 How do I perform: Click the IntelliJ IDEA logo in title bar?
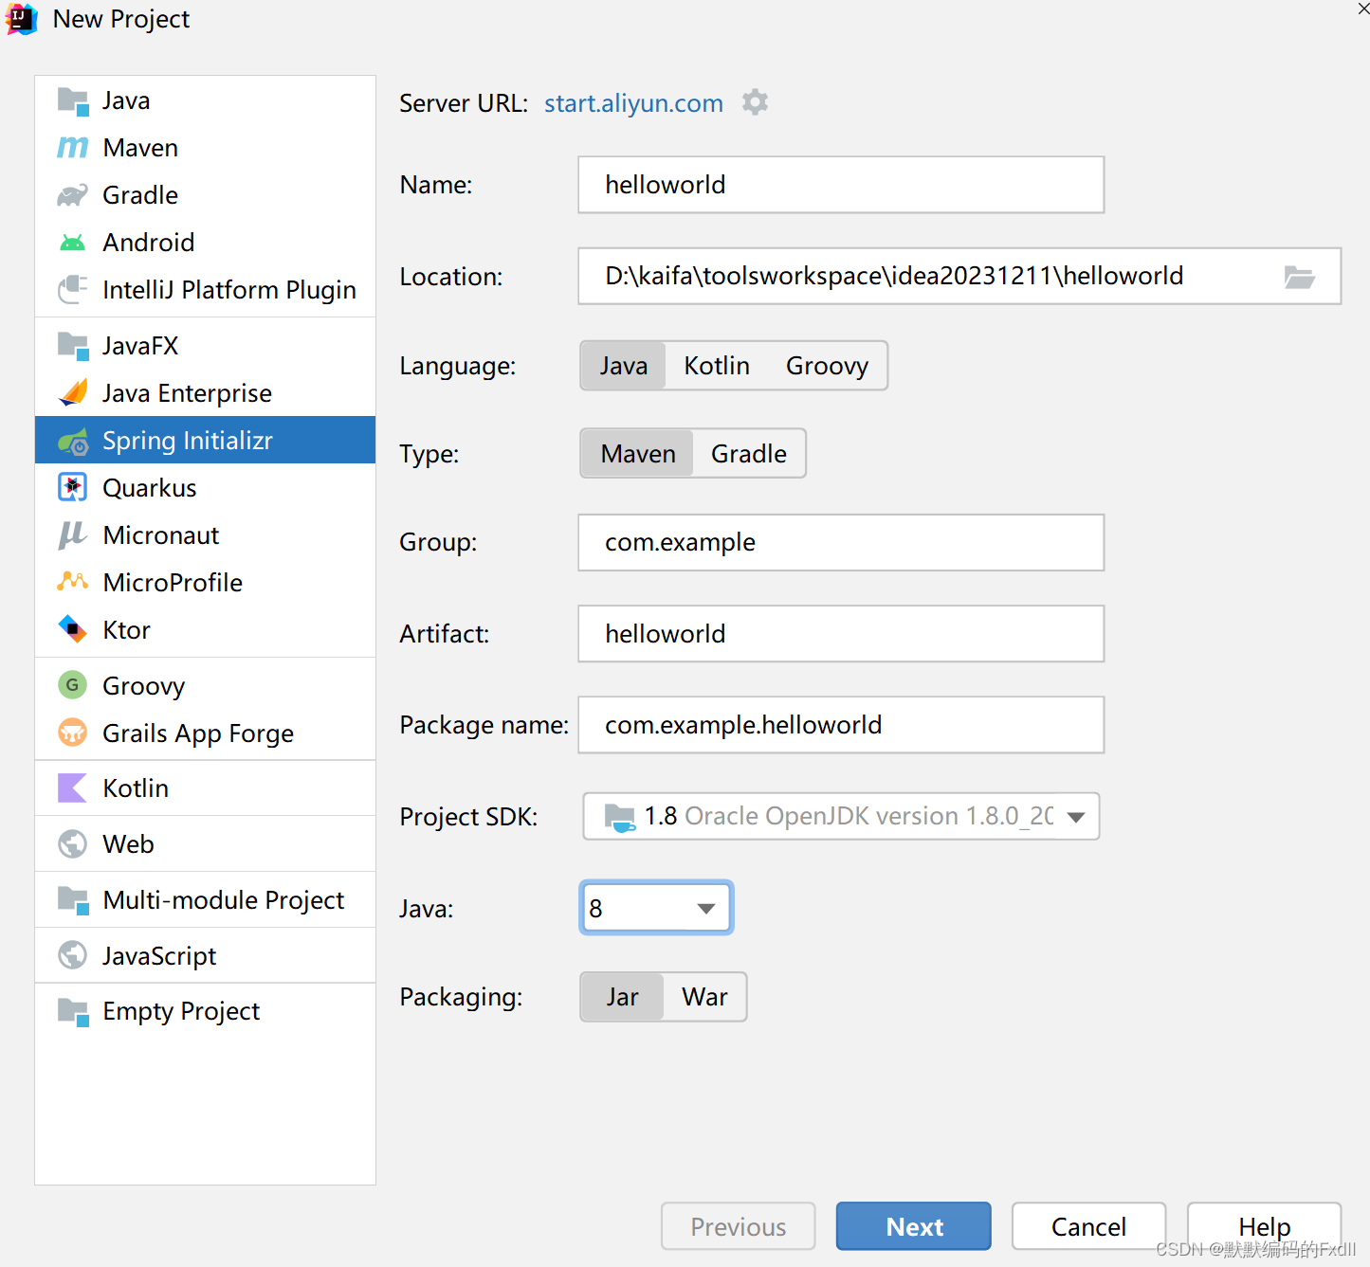click(21, 19)
